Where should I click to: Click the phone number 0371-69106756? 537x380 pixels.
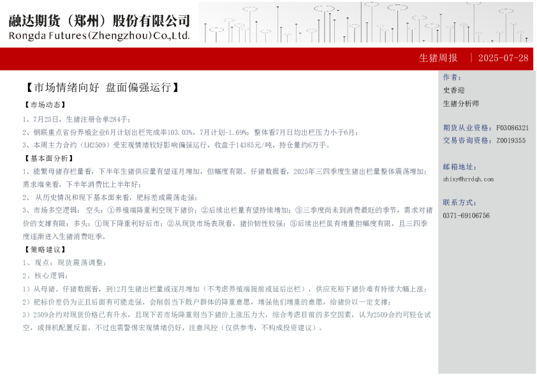point(466,216)
